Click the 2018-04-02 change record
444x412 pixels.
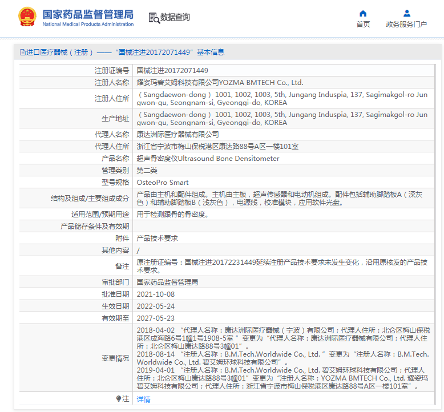click(x=283, y=338)
